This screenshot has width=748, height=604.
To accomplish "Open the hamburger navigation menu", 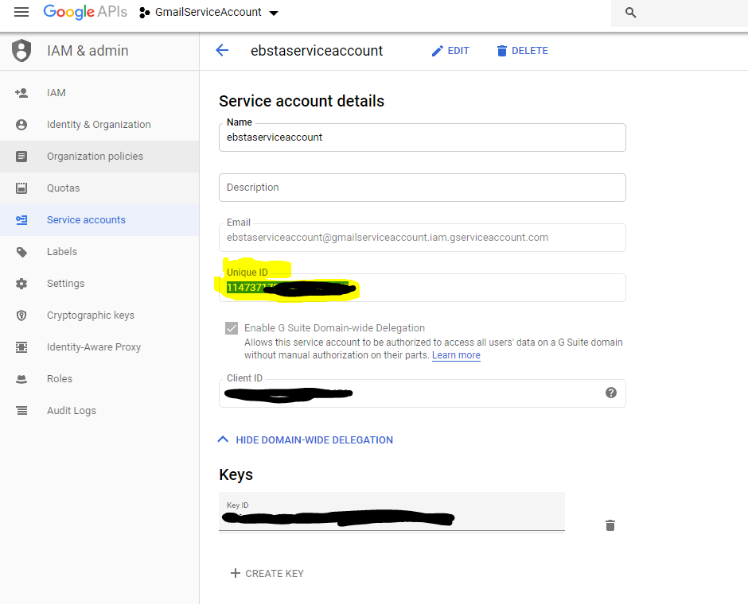I will (21, 12).
